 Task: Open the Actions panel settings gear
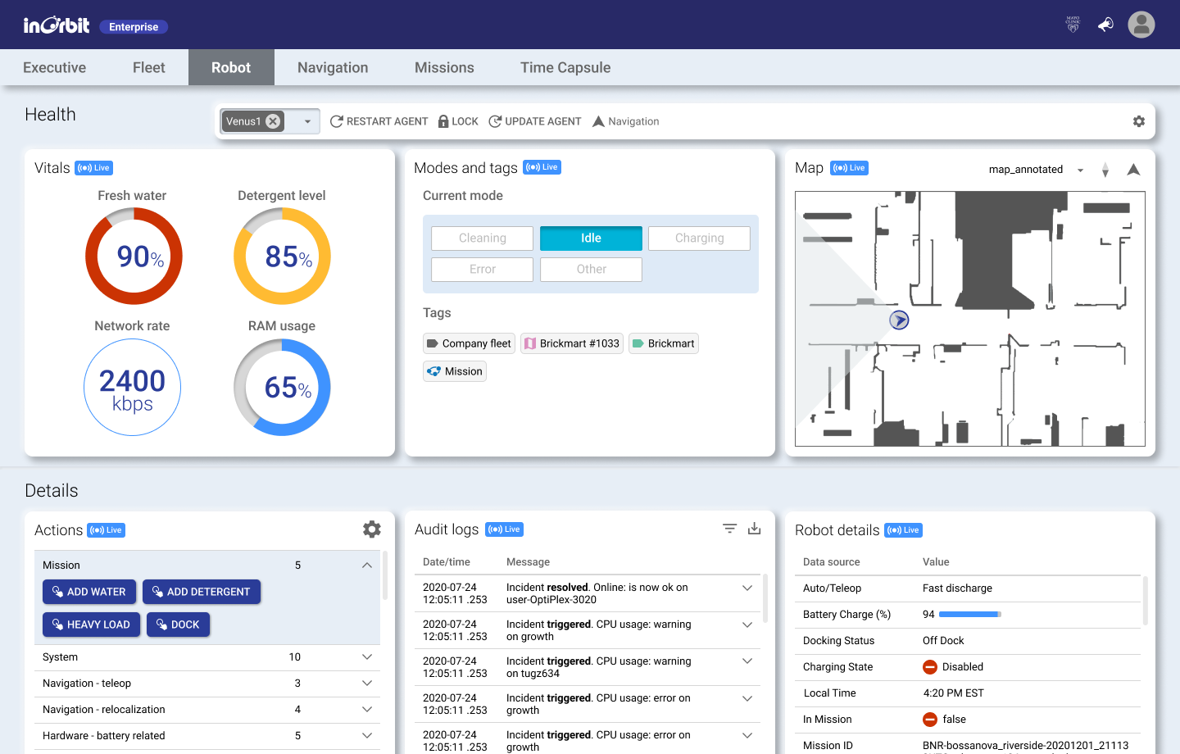pos(372,529)
